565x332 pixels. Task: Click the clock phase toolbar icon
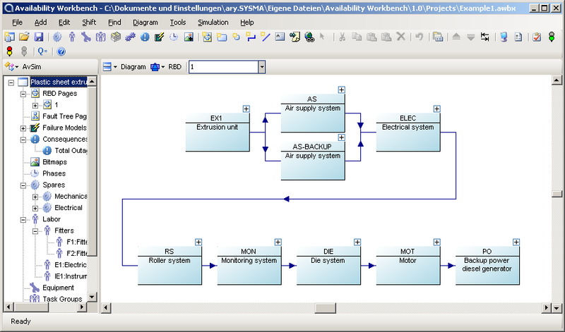click(174, 37)
